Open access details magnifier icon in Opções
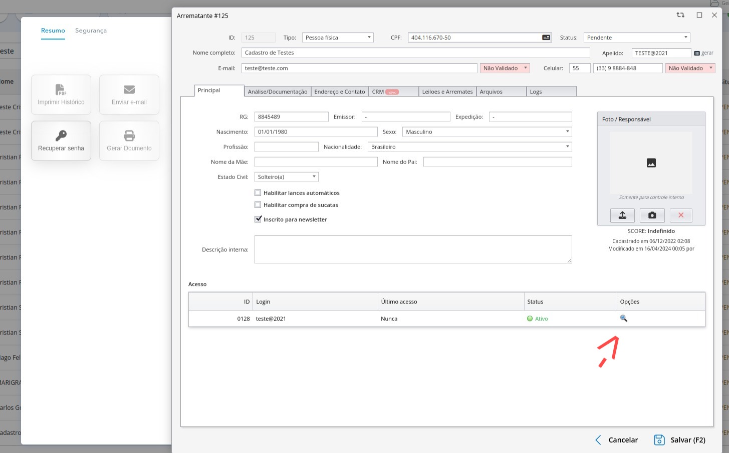 click(624, 318)
